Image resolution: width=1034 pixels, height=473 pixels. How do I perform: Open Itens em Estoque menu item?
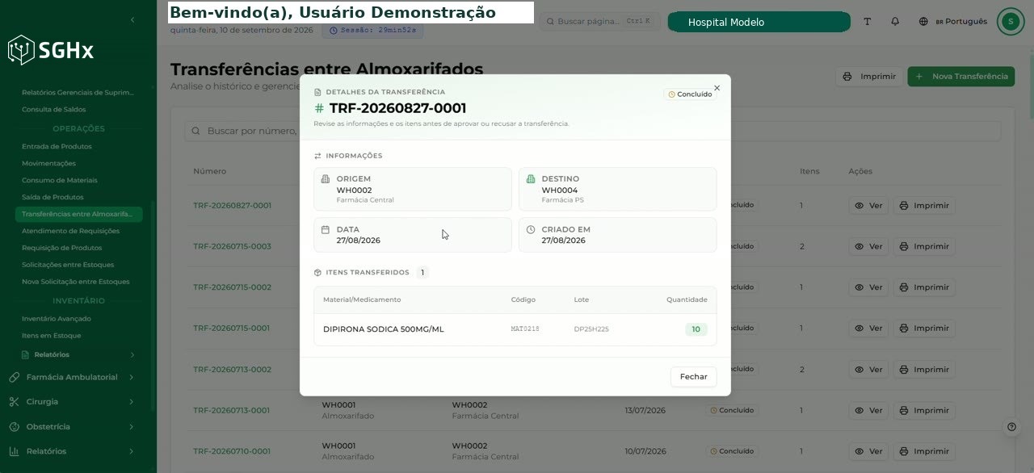(x=51, y=336)
